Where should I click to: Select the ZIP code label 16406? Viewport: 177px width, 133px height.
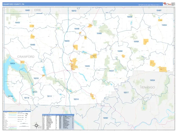[33, 45]
